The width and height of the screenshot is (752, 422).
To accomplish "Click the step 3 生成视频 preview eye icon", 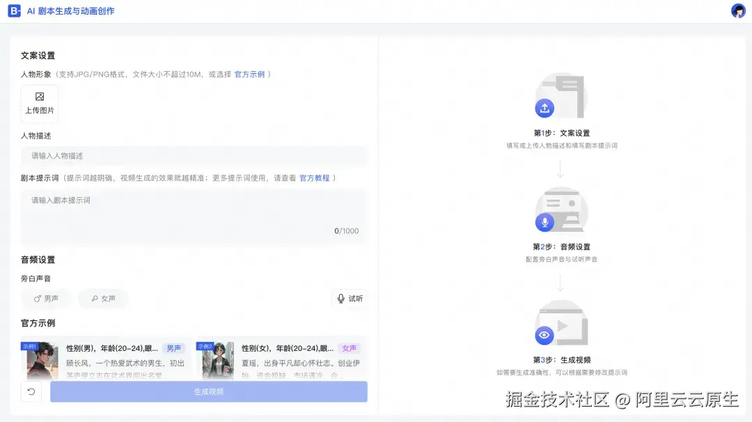I will 544,334.
